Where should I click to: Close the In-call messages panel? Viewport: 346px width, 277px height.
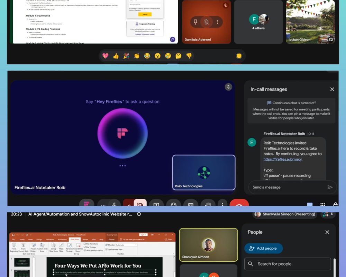point(332,89)
